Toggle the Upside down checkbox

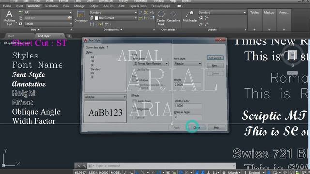pos(134,101)
